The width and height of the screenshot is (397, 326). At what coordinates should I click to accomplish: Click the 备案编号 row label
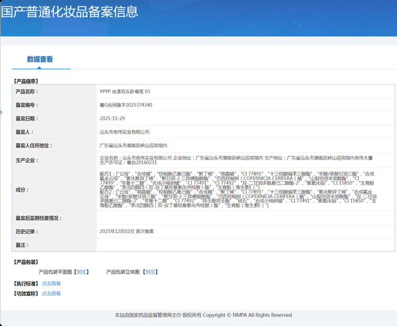[27, 105]
